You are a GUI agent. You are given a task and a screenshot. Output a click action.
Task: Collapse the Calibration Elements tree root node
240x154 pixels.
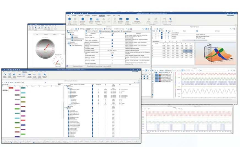[67, 31]
